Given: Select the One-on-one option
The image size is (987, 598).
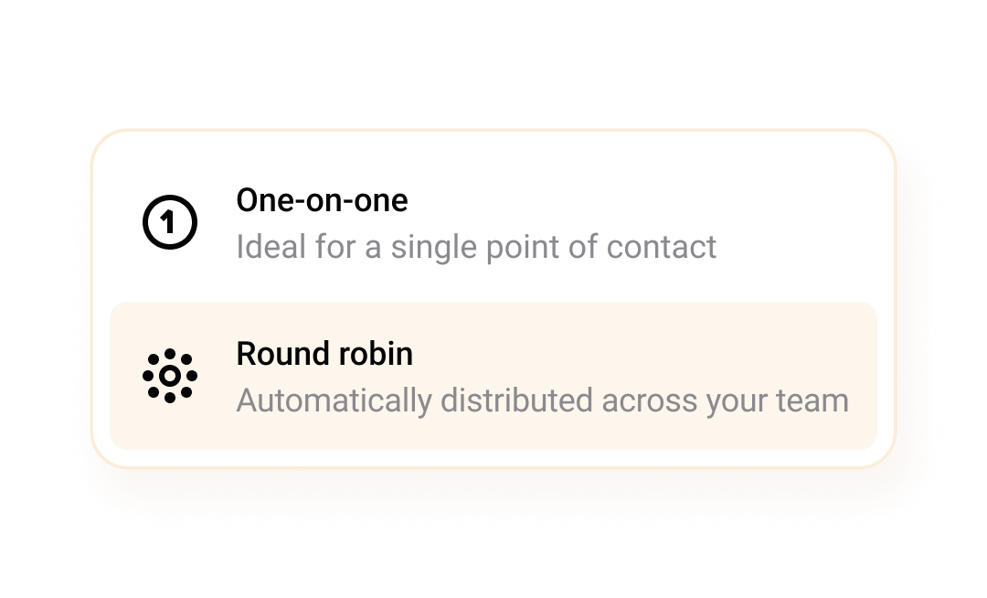Looking at the screenshot, I should (493, 222).
